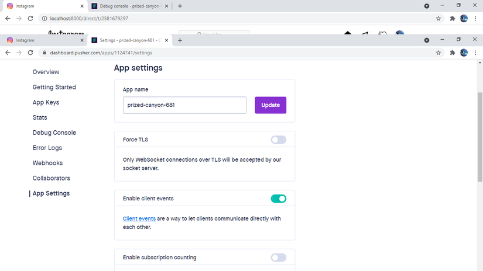Viewport: 483px width, 271px height.
Task: Click the purple Update button
Action: coord(270,105)
